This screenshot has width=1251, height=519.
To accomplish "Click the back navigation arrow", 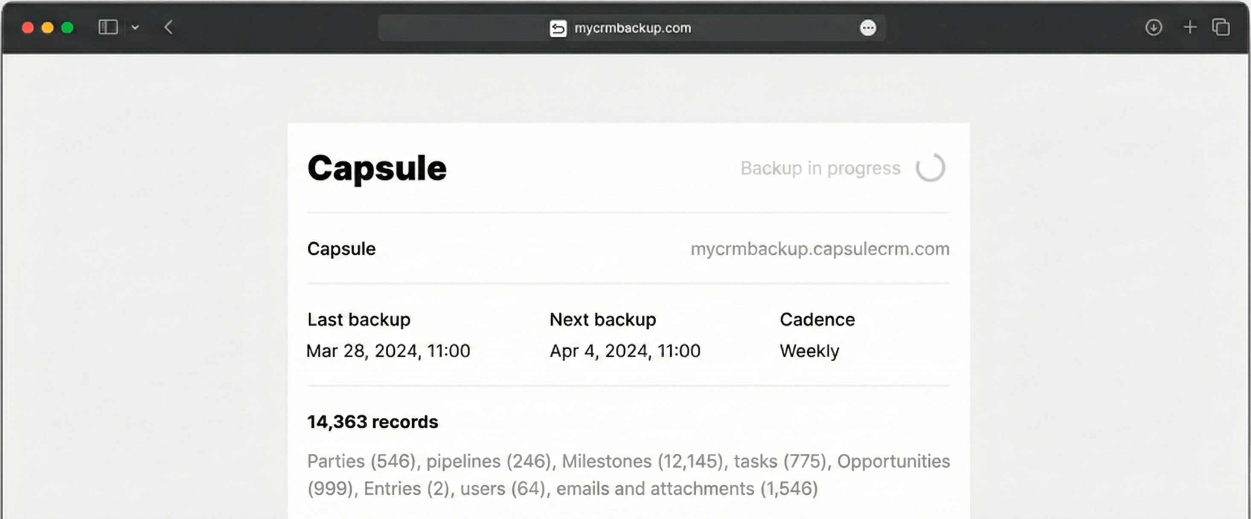I will (x=168, y=28).
